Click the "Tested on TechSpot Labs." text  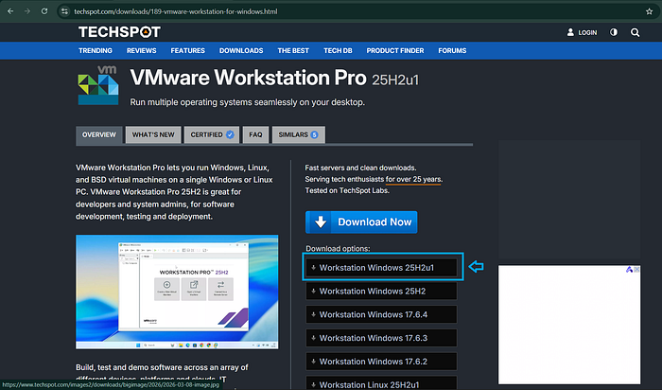[x=347, y=190]
